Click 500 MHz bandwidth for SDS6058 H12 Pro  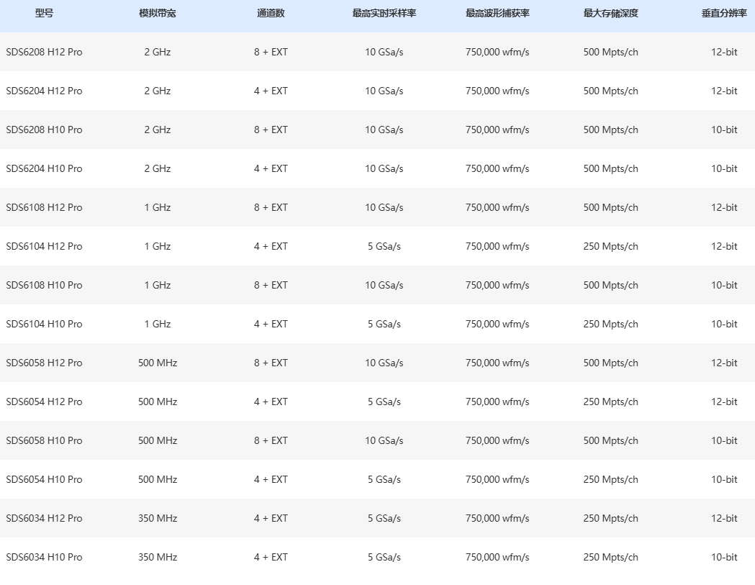(158, 363)
